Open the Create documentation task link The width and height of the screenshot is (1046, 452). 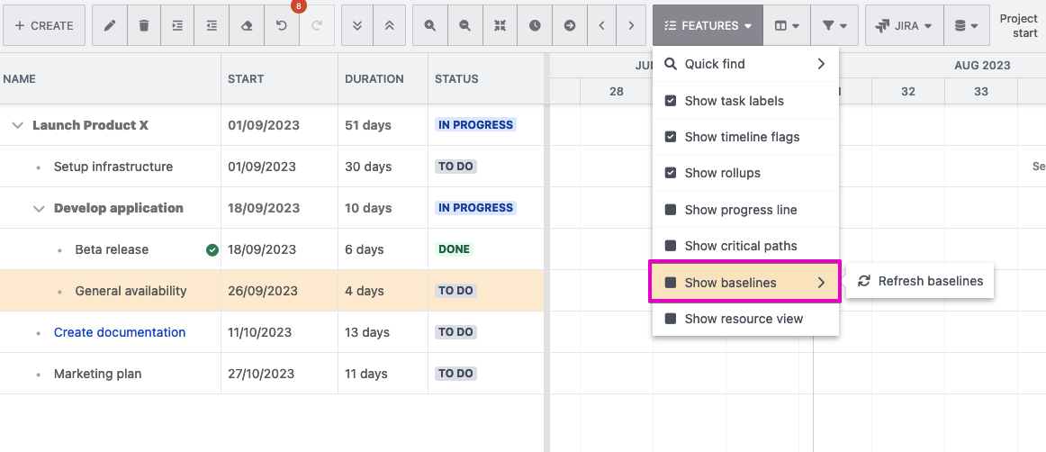120,332
